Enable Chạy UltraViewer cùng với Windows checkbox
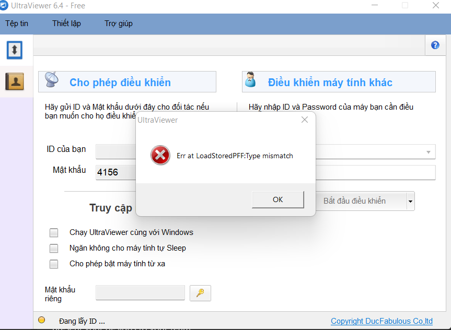The height and width of the screenshot is (330, 451). (54, 232)
